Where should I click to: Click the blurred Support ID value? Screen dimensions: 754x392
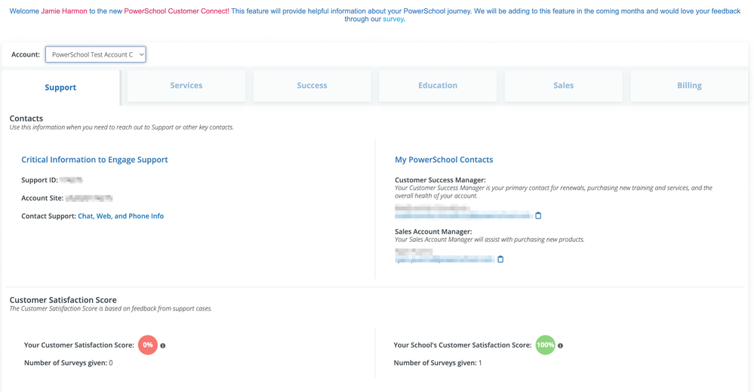tap(71, 180)
